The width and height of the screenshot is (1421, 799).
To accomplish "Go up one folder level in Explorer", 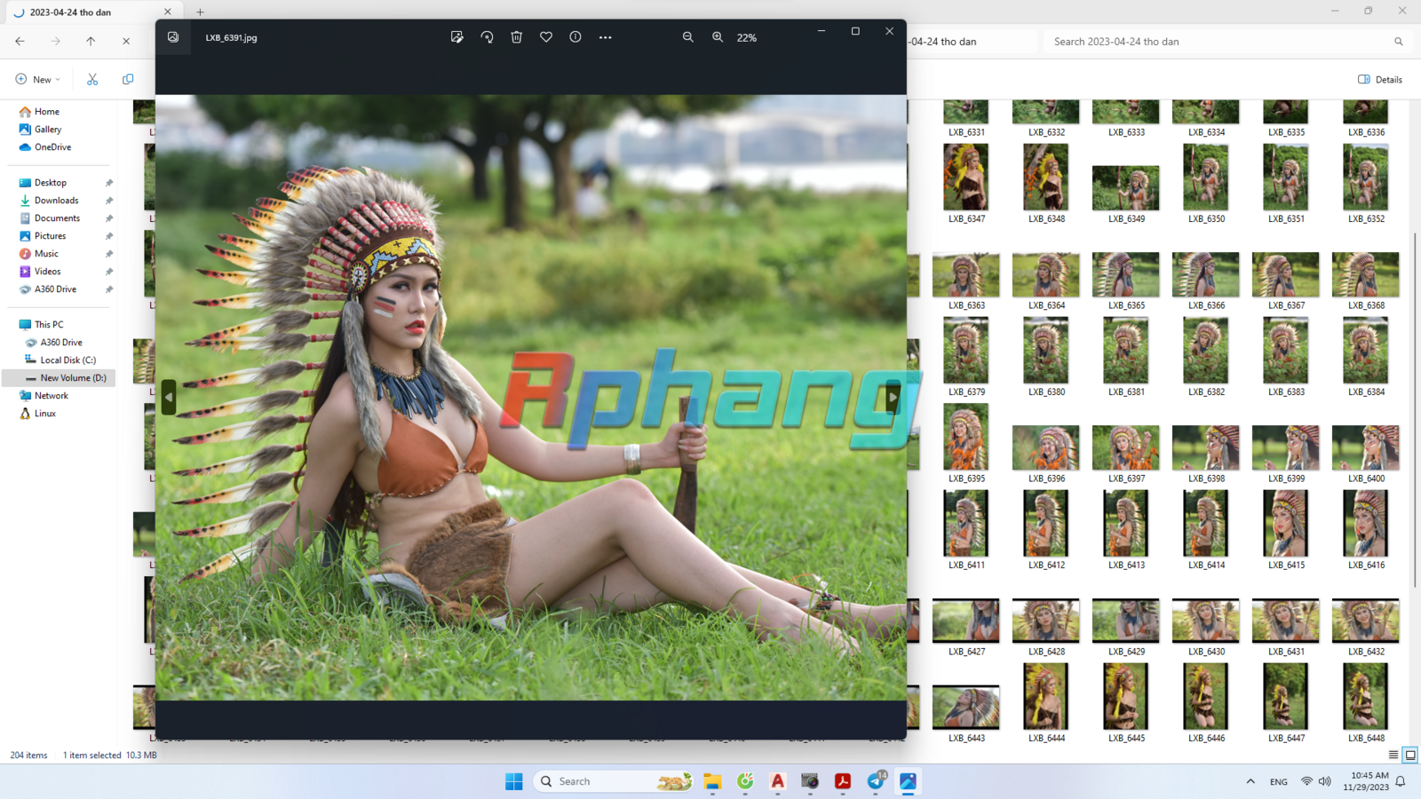I will [91, 41].
